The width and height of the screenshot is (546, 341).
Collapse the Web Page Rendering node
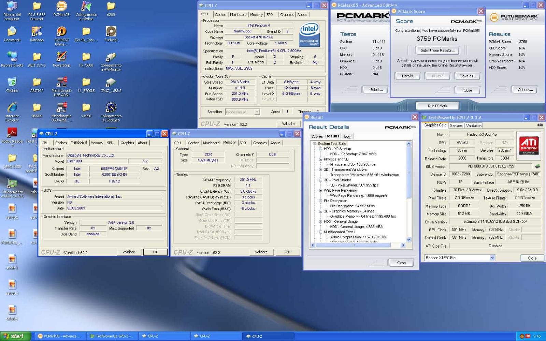coord(320,190)
